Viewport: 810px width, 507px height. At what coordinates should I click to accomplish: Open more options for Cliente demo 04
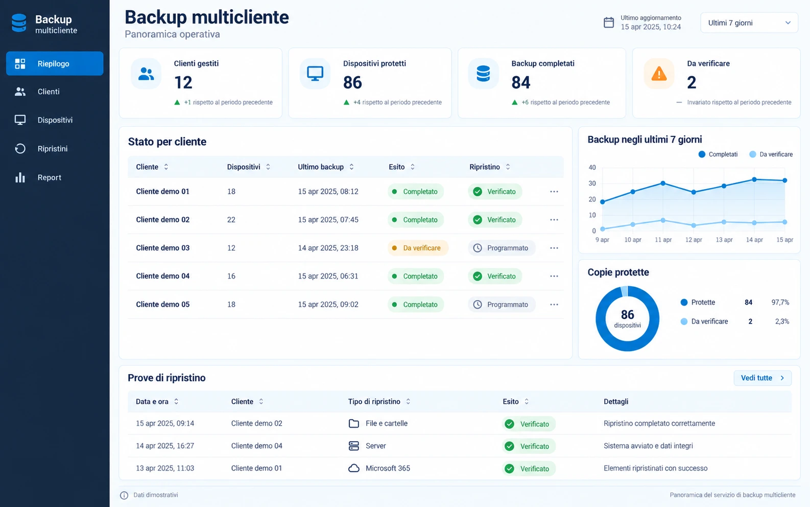point(554,276)
